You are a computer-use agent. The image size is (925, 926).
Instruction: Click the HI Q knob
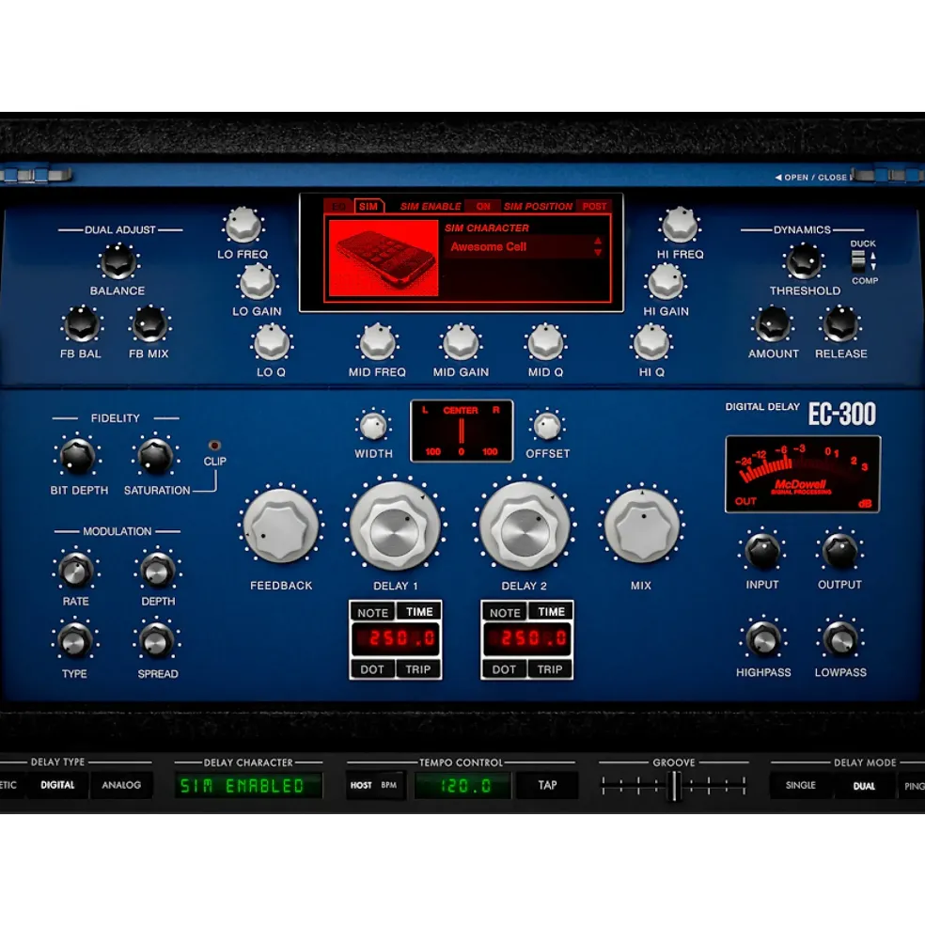coord(651,343)
